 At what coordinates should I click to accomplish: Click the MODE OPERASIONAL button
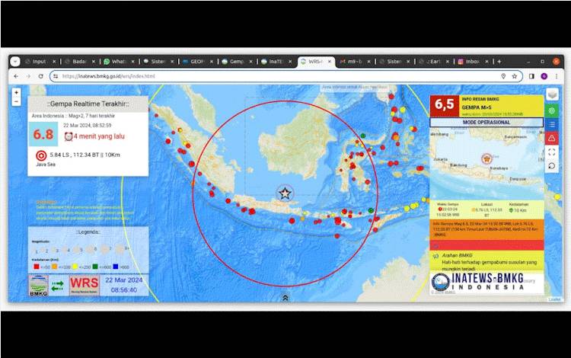point(486,123)
